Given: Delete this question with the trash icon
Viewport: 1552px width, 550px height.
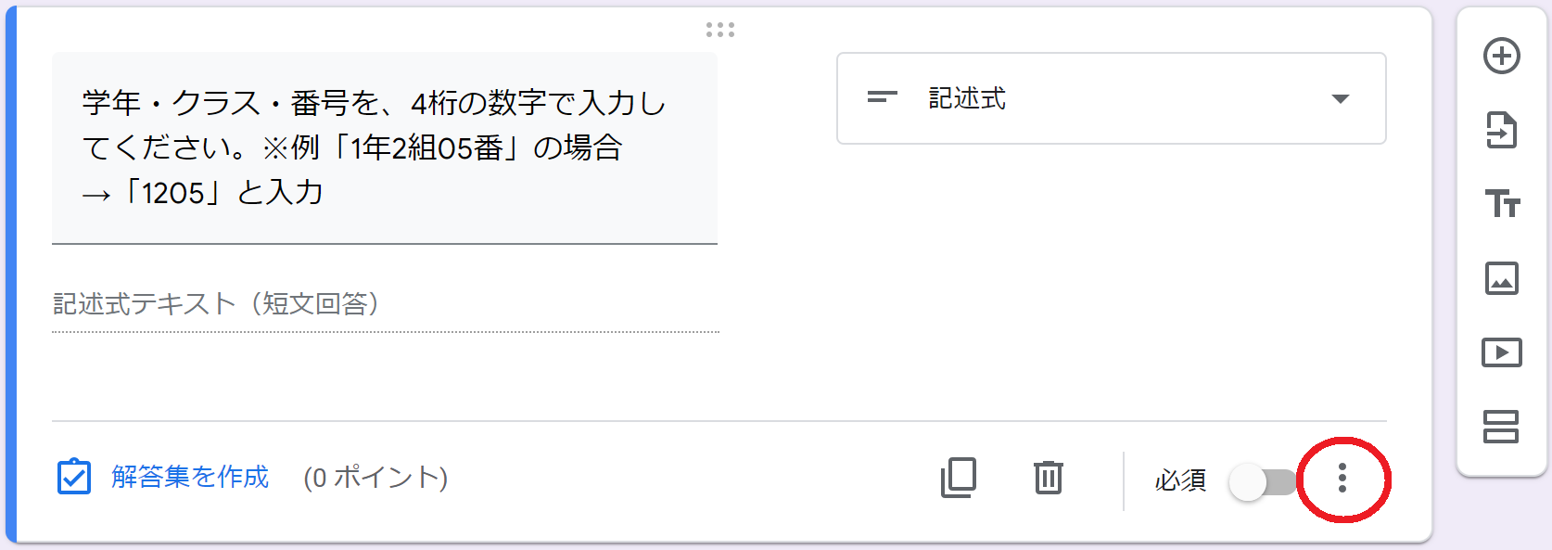Looking at the screenshot, I should click(1049, 478).
